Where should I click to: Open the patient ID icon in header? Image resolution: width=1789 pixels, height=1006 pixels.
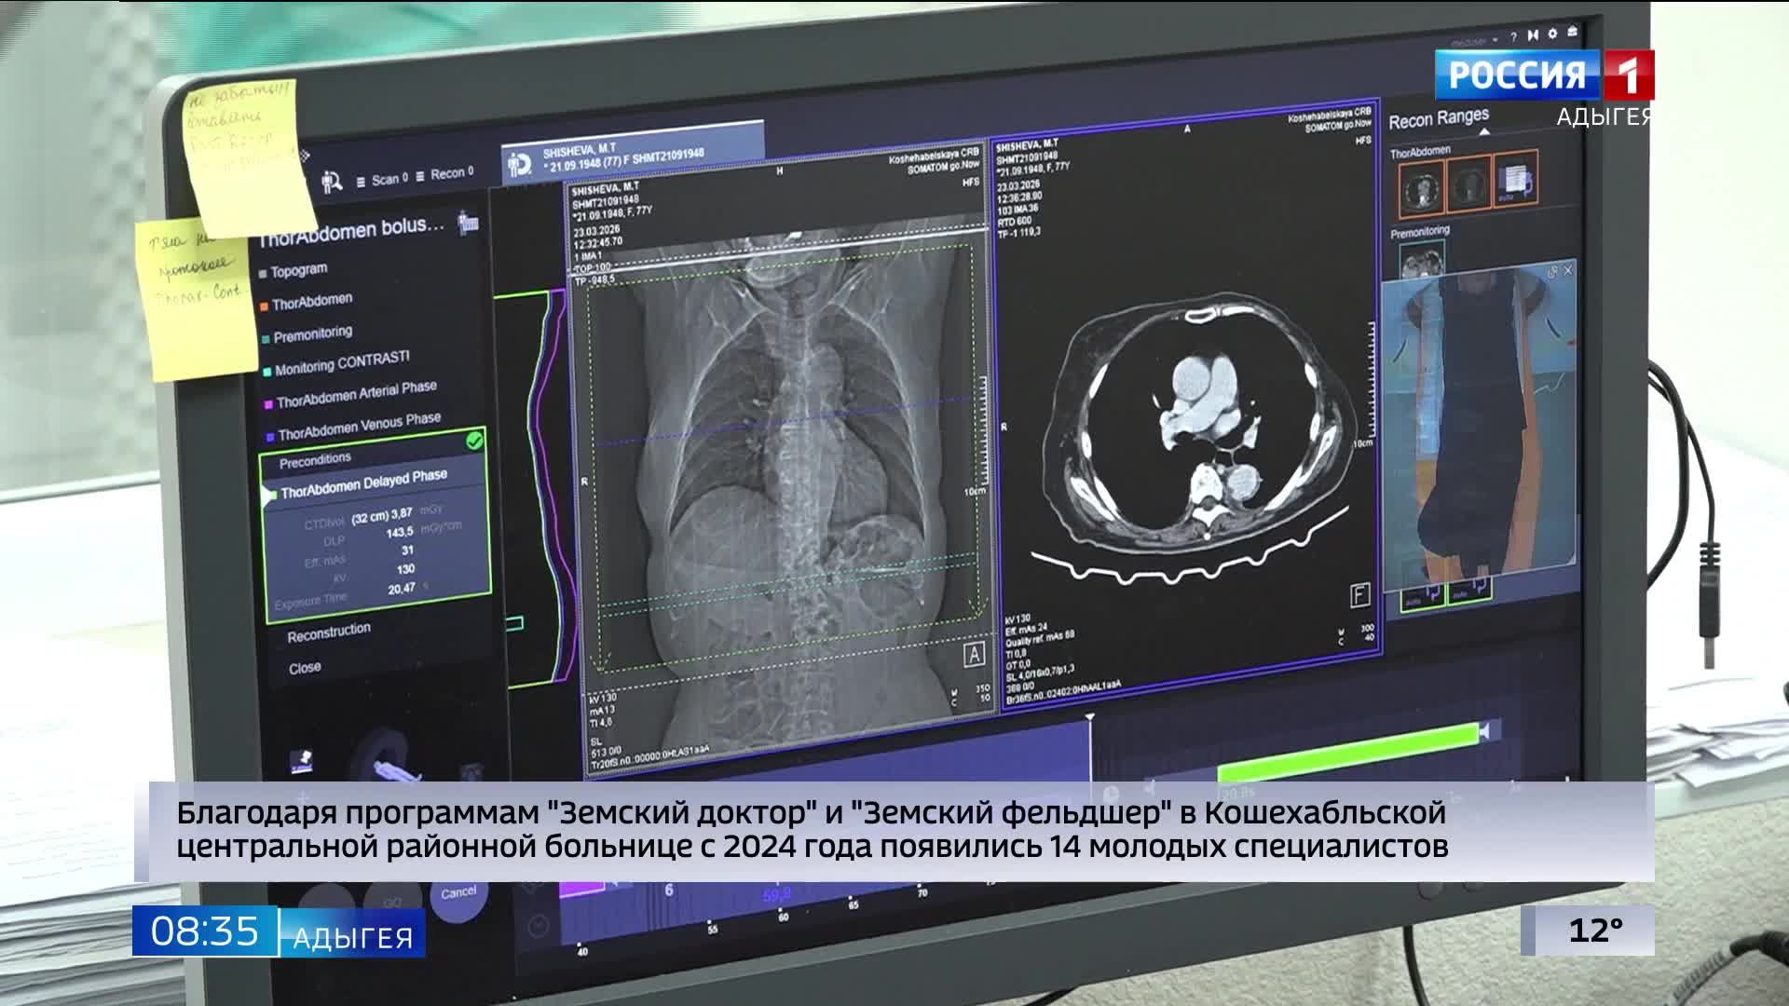(519, 165)
